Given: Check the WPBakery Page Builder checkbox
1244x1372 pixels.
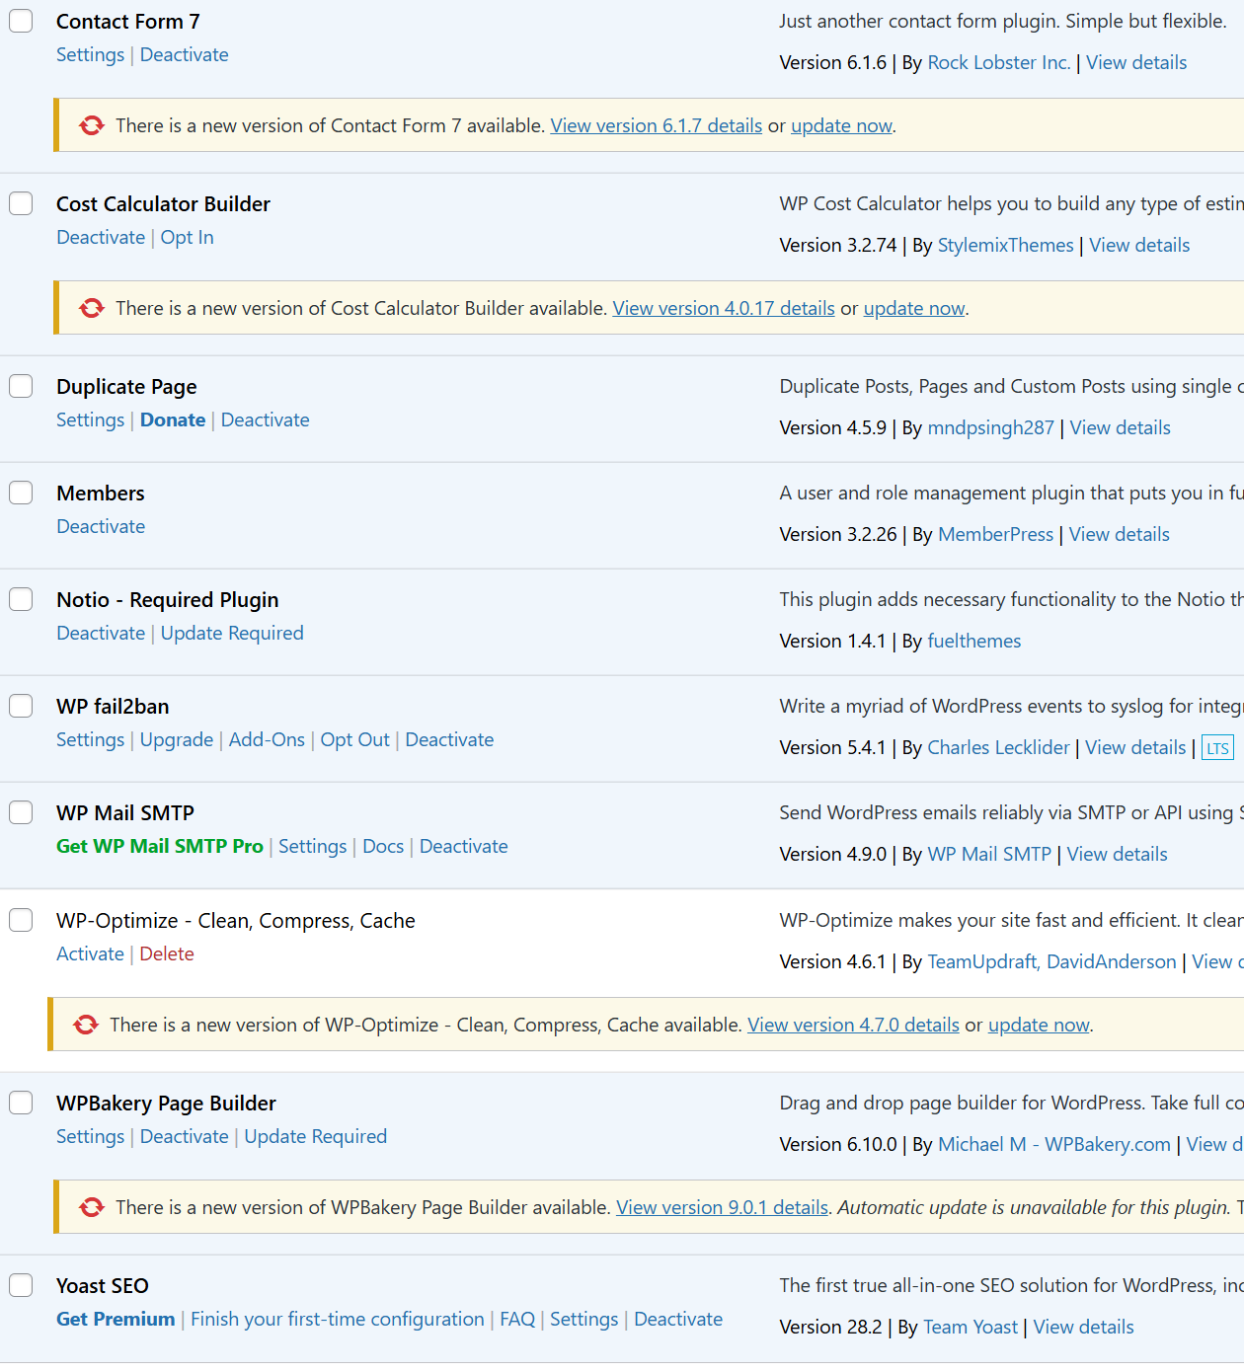Looking at the screenshot, I should 21,1103.
